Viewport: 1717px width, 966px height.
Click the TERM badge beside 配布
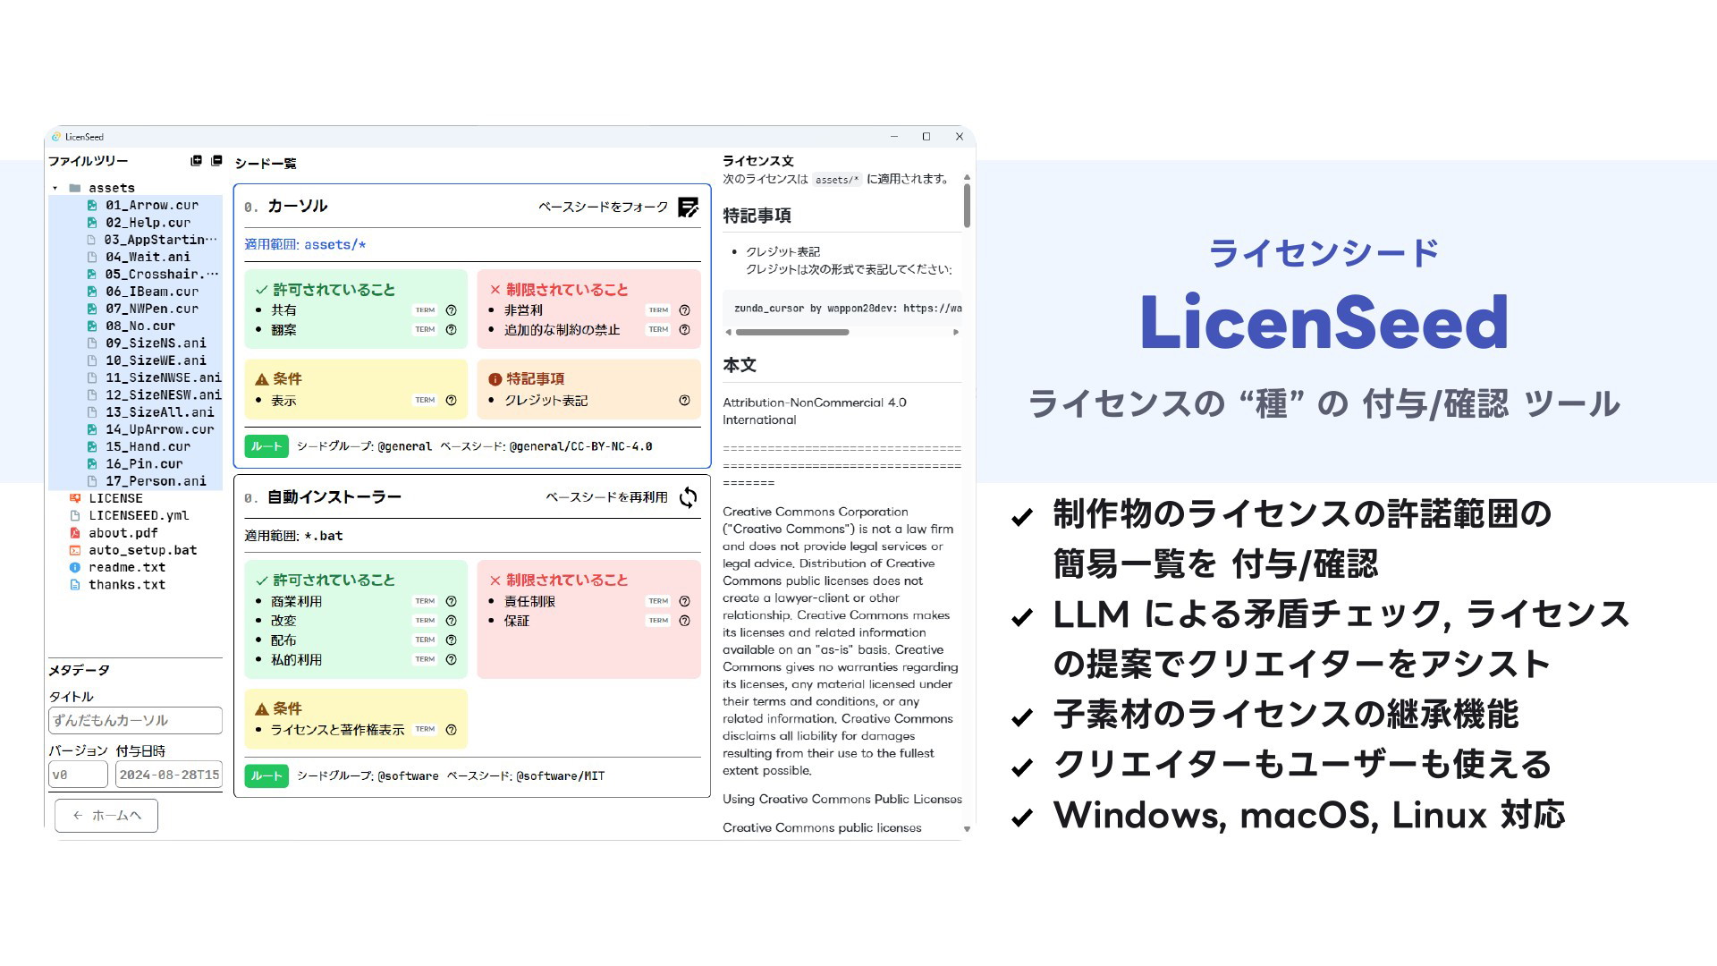[x=425, y=640]
